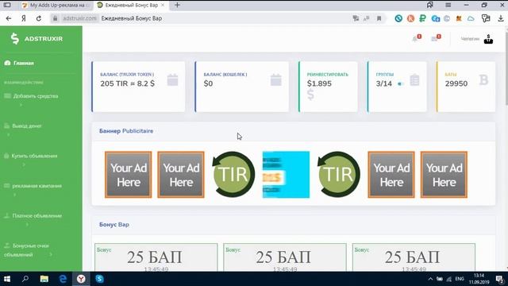Click the blue animated banner ad
The height and width of the screenshot is (286, 508).
pos(286,175)
